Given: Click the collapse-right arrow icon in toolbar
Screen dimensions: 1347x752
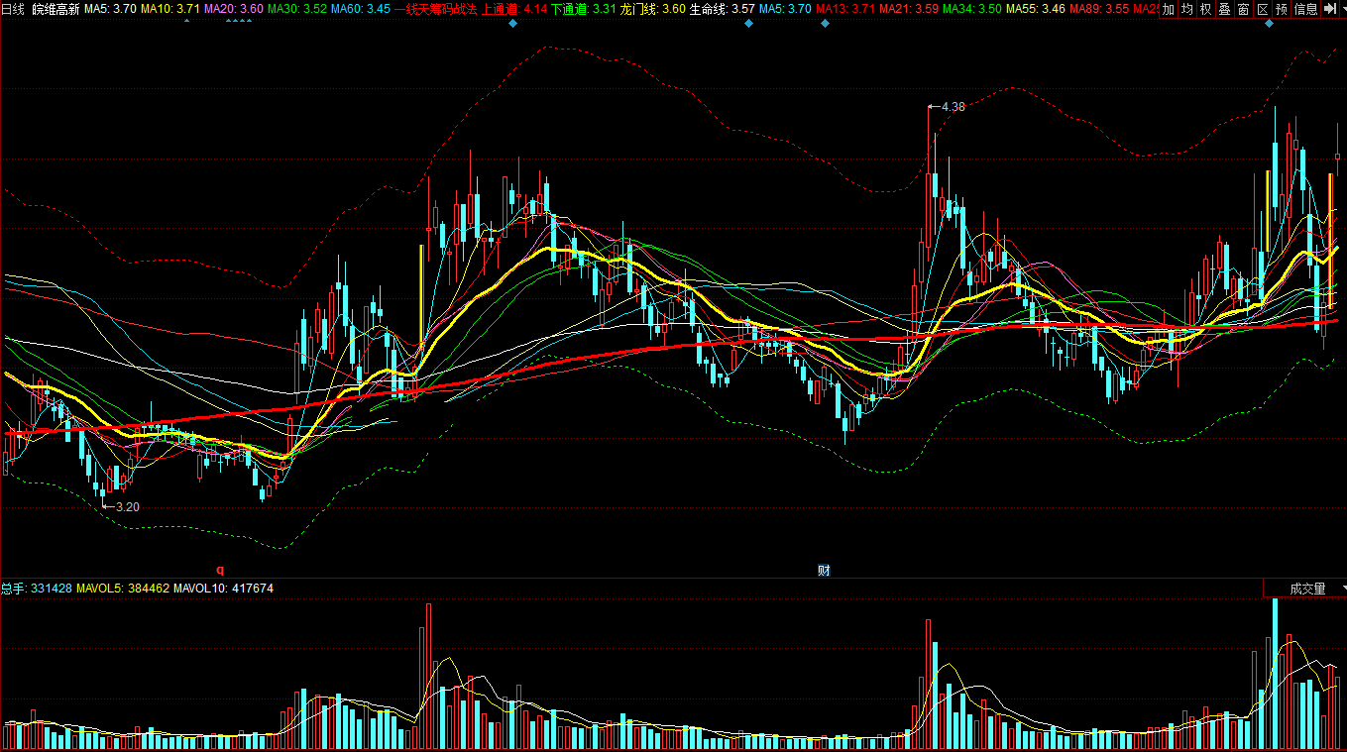Looking at the screenshot, I should (x=1330, y=9).
